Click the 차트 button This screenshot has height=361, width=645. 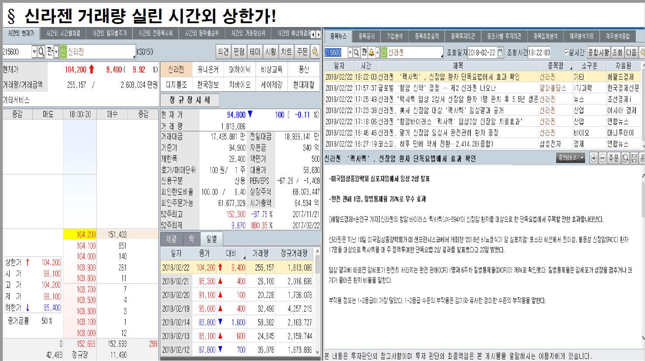tap(286, 52)
